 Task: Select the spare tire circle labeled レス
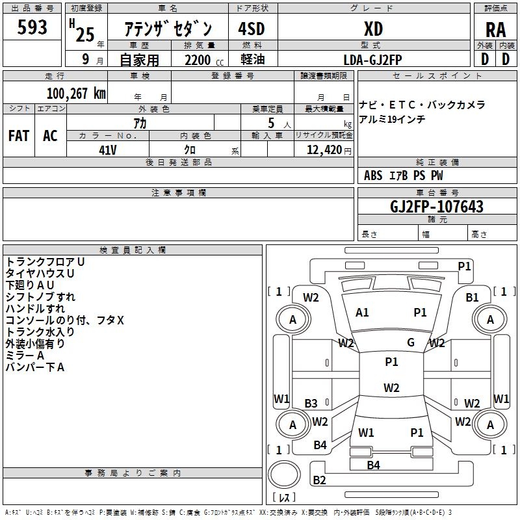tap(284, 480)
